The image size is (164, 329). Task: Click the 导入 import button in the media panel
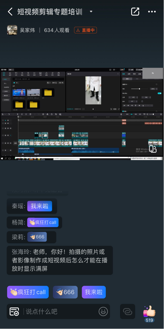16,83
